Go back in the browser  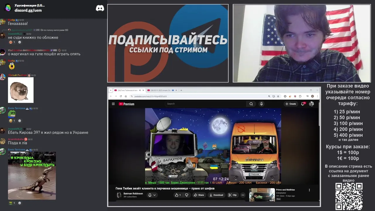(111, 96)
